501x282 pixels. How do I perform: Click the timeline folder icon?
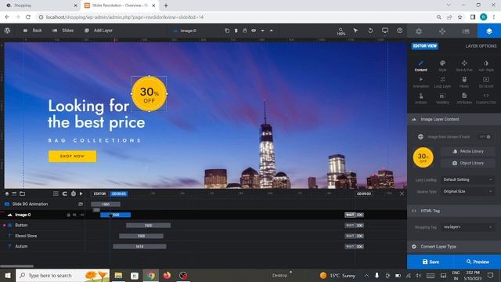(x=23, y=193)
